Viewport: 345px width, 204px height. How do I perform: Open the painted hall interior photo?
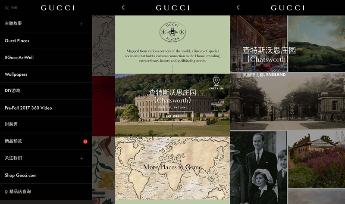259,44
